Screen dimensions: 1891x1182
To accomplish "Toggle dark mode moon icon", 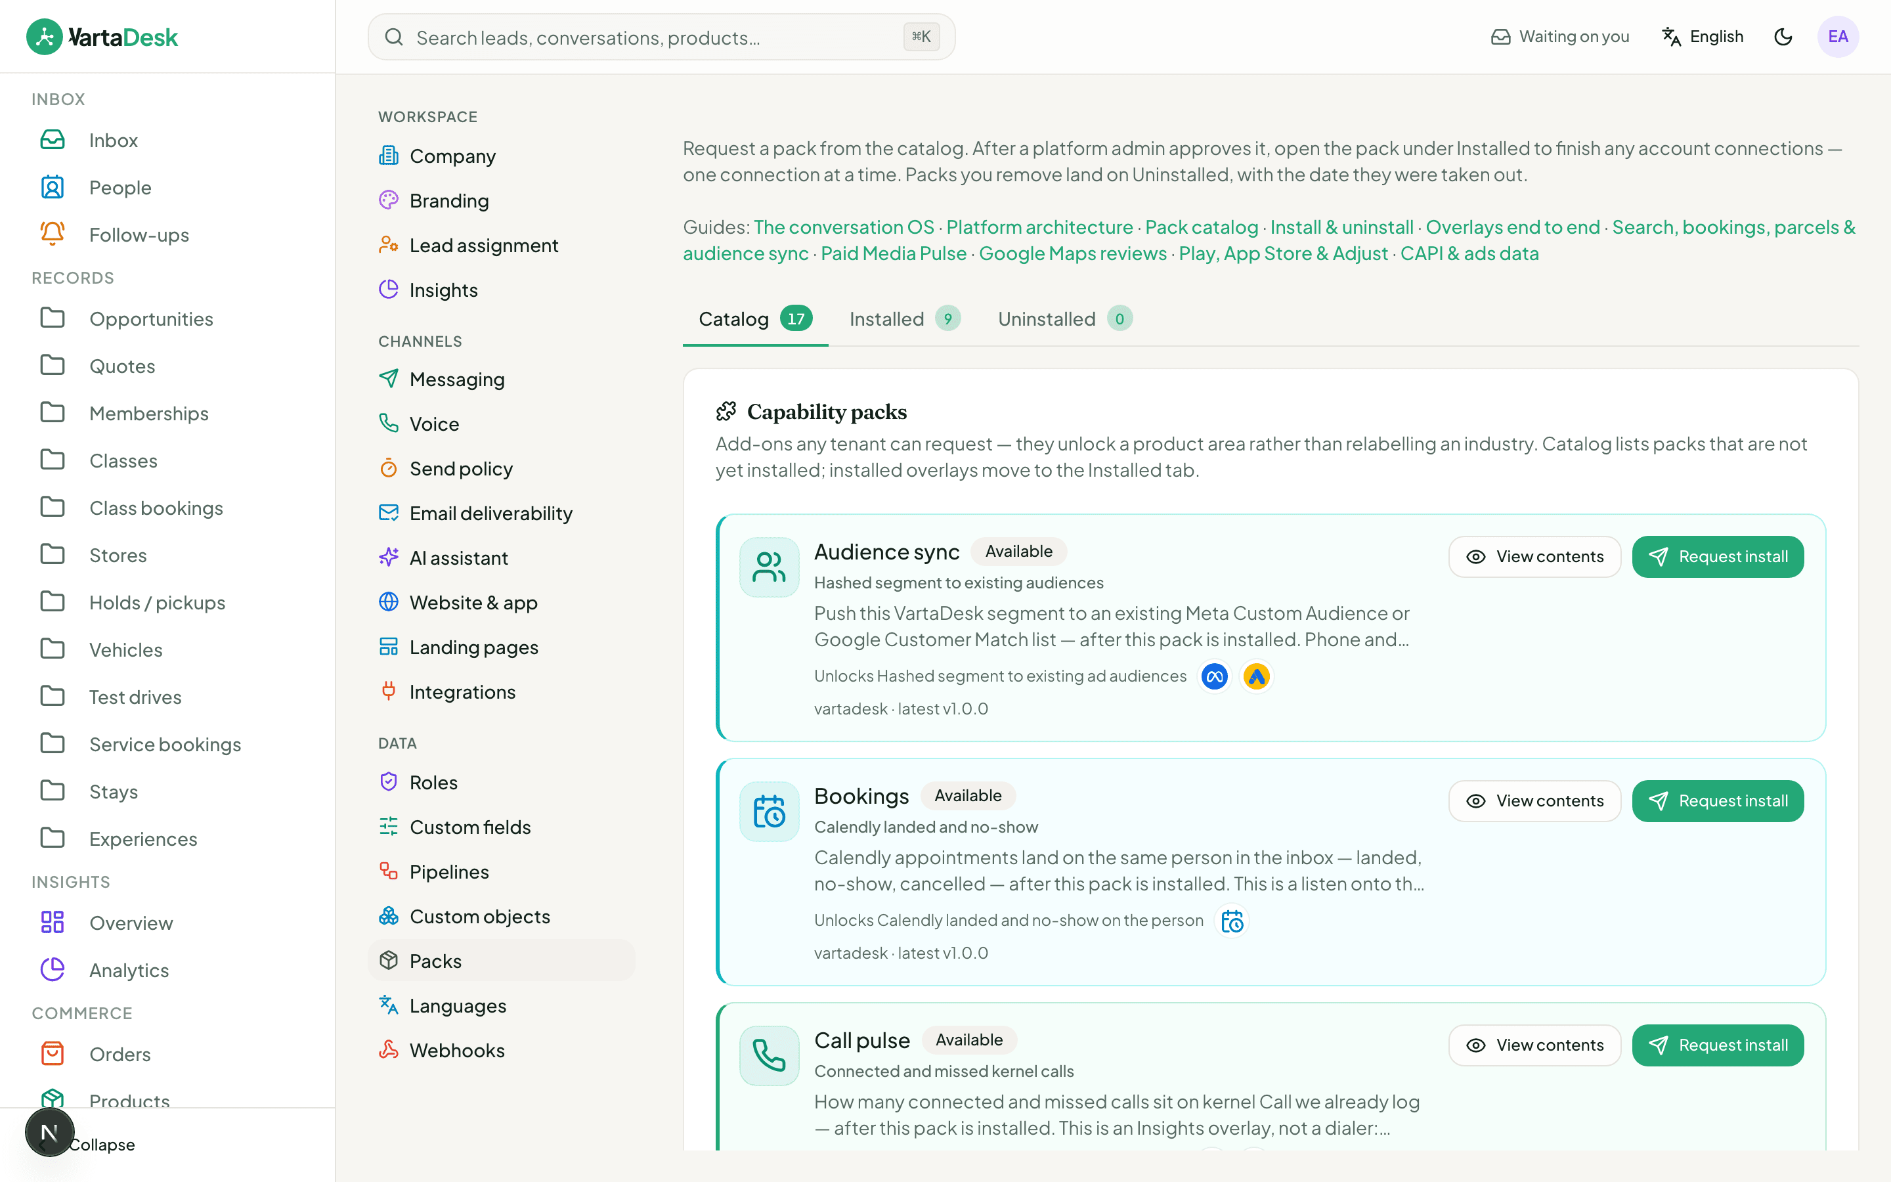I will [x=1783, y=37].
